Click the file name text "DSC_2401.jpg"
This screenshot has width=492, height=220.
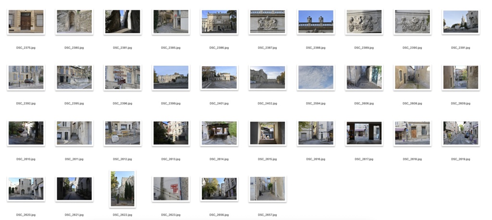[219, 103]
